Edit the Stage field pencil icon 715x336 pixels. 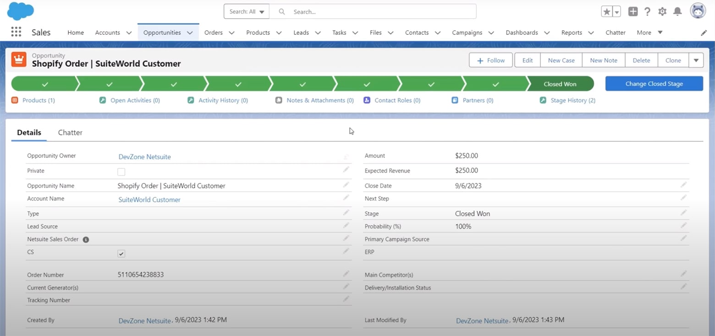coord(683,212)
